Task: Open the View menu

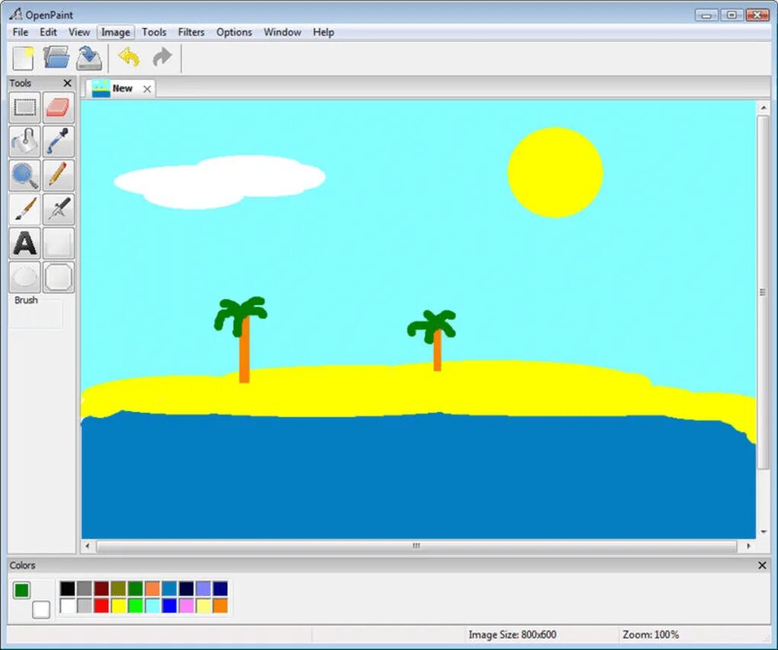Action: [x=79, y=32]
